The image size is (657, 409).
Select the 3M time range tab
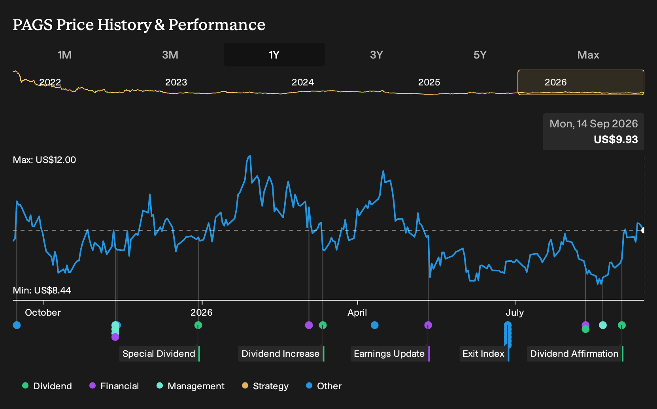pos(170,55)
